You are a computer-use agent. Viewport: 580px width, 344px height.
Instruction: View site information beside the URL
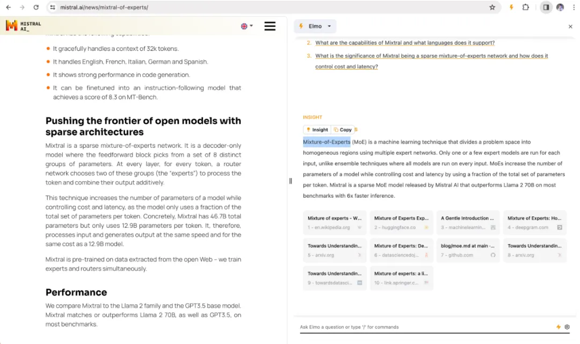click(53, 8)
